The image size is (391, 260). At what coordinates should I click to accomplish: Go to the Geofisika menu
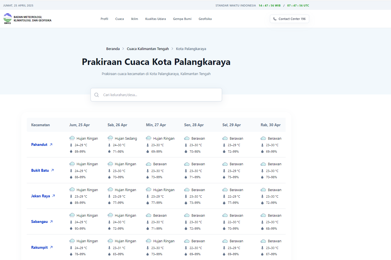[x=205, y=19]
